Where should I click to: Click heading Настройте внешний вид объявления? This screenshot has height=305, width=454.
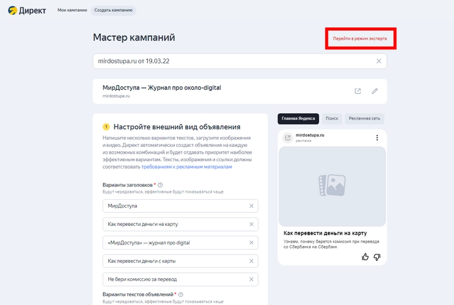coord(177,127)
